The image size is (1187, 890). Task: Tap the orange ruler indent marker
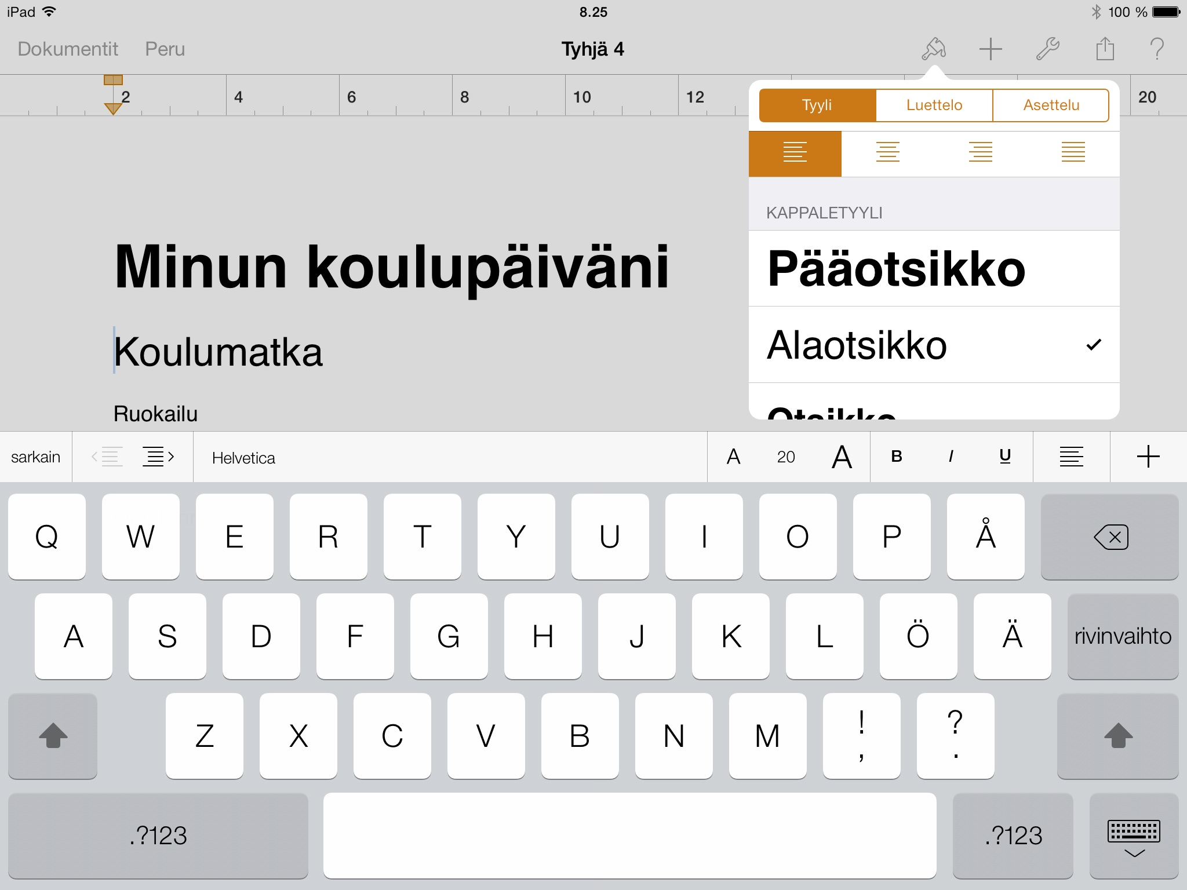(113, 108)
